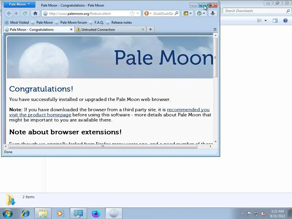
Task: Change the view icon in Explorer window
Action: pyautogui.click(x=259, y=21)
